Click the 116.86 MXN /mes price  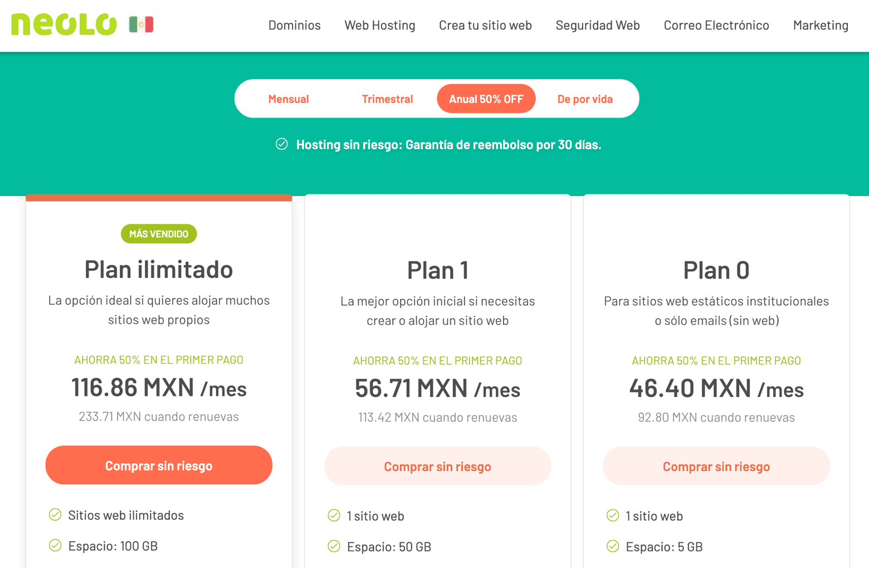[159, 388]
